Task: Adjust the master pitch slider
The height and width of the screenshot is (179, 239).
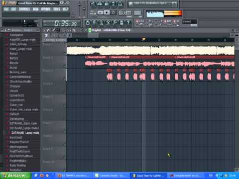Action: tap(84, 8)
